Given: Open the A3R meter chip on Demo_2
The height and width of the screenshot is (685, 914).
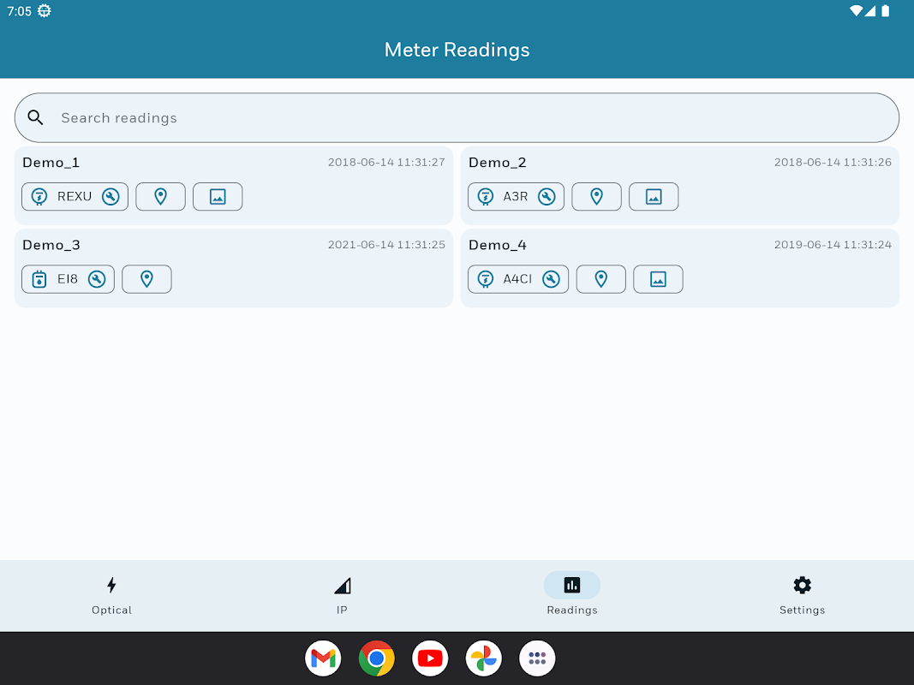Looking at the screenshot, I should pos(516,196).
